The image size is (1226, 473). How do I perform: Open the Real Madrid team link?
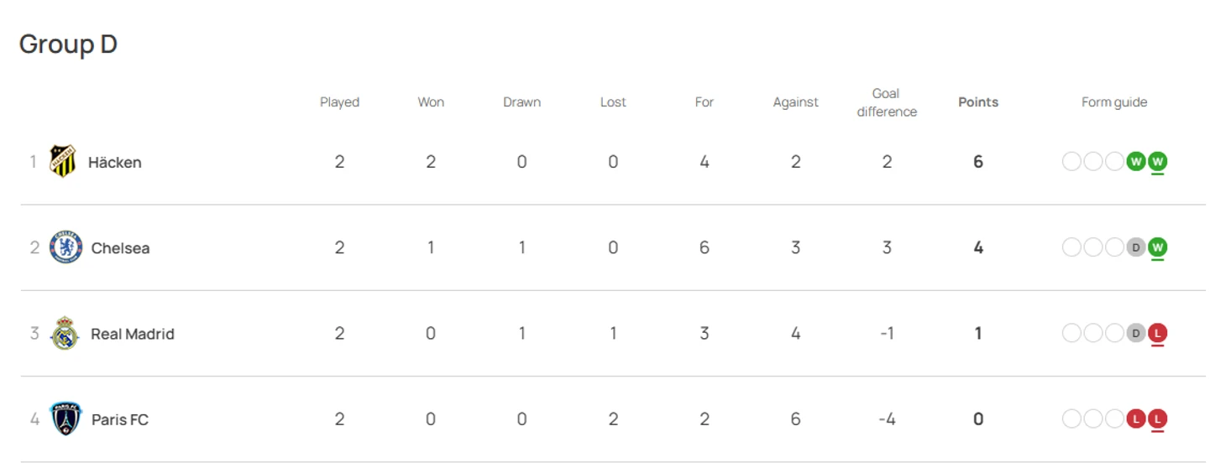(133, 333)
